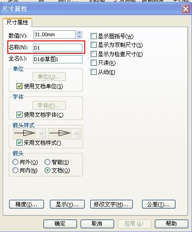
Task: Choose the 向内 arrow radio option
Action: (15, 170)
